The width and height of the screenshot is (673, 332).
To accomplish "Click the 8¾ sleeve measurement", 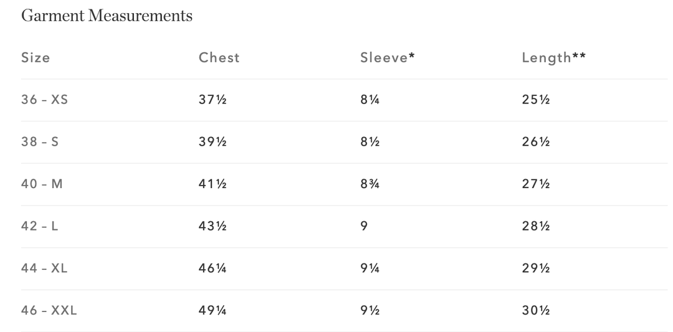I will [x=370, y=184].
